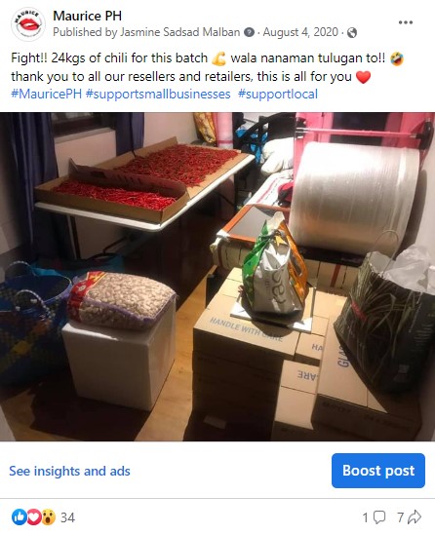
Task: Open the August 4, 2020 post date link
Action: pyautogui.click(x=300, y=32)
